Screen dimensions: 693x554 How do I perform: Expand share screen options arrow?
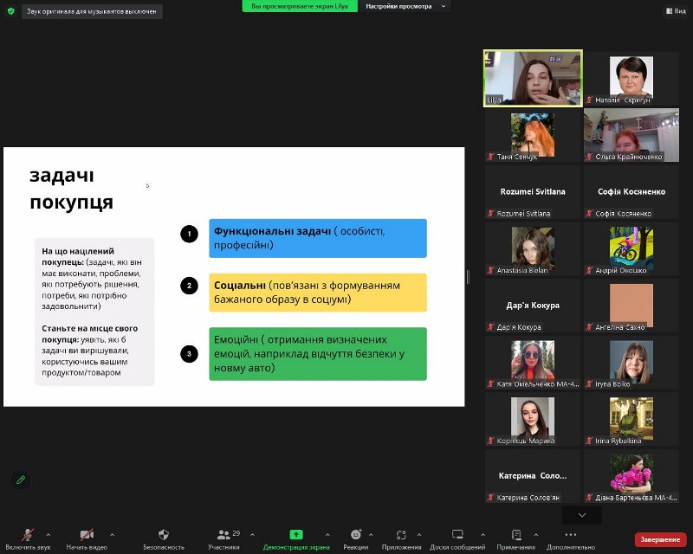point(327,535)
